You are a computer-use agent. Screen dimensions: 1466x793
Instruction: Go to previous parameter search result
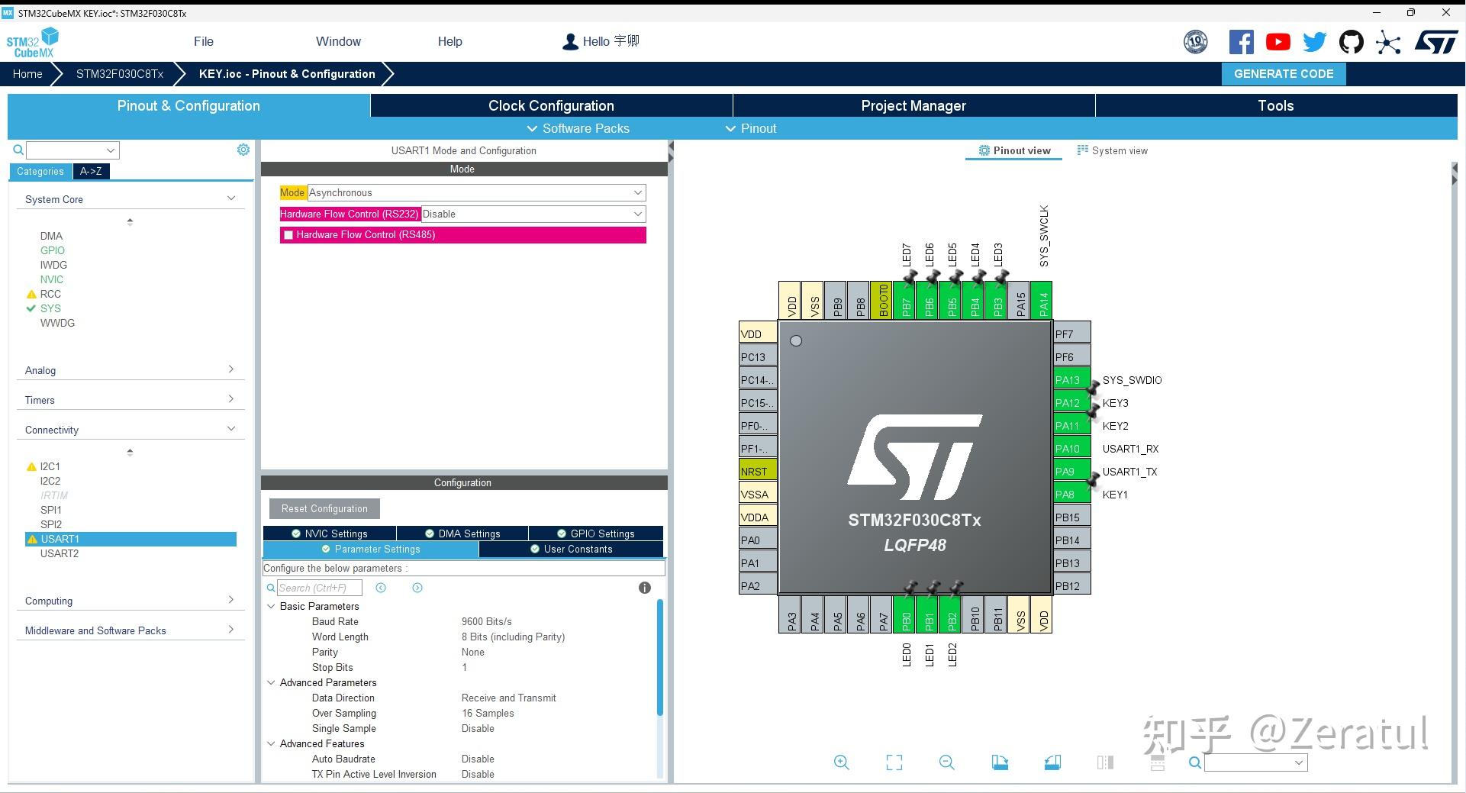(x=381, y=588)
